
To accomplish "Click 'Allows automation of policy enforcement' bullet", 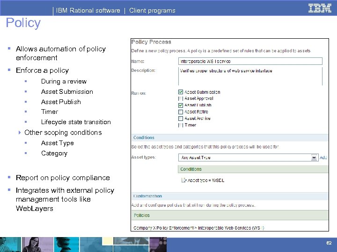I will [61, 53].
